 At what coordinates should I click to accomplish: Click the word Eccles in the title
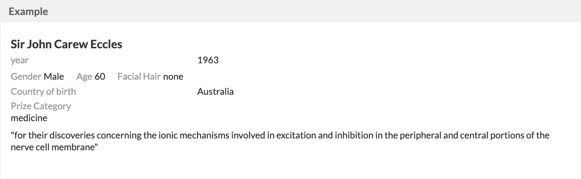click(106, 44)
